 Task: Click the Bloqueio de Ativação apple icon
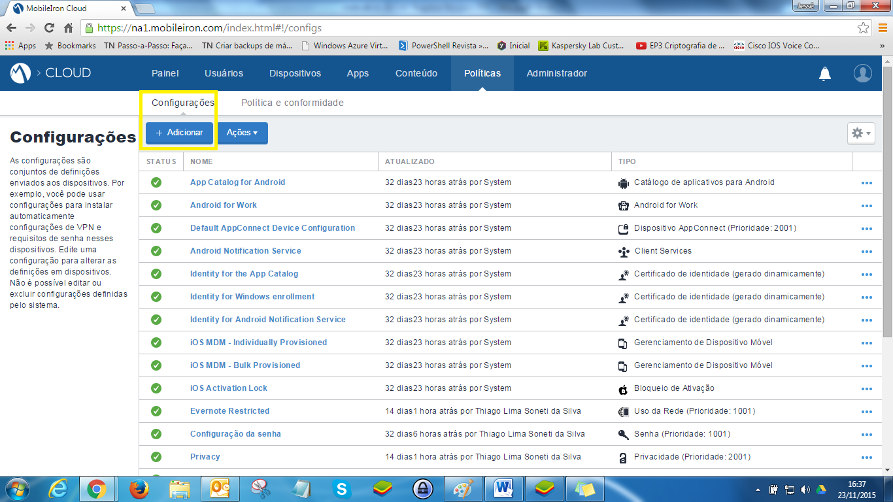tap(623, 390)
